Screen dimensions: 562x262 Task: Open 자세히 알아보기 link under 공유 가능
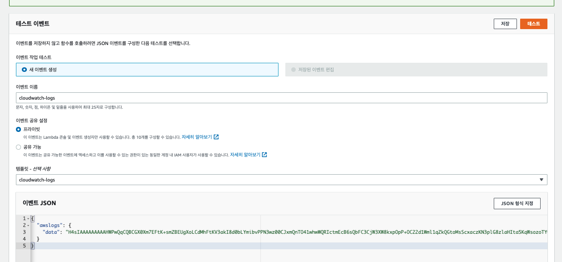click(245, 155)
